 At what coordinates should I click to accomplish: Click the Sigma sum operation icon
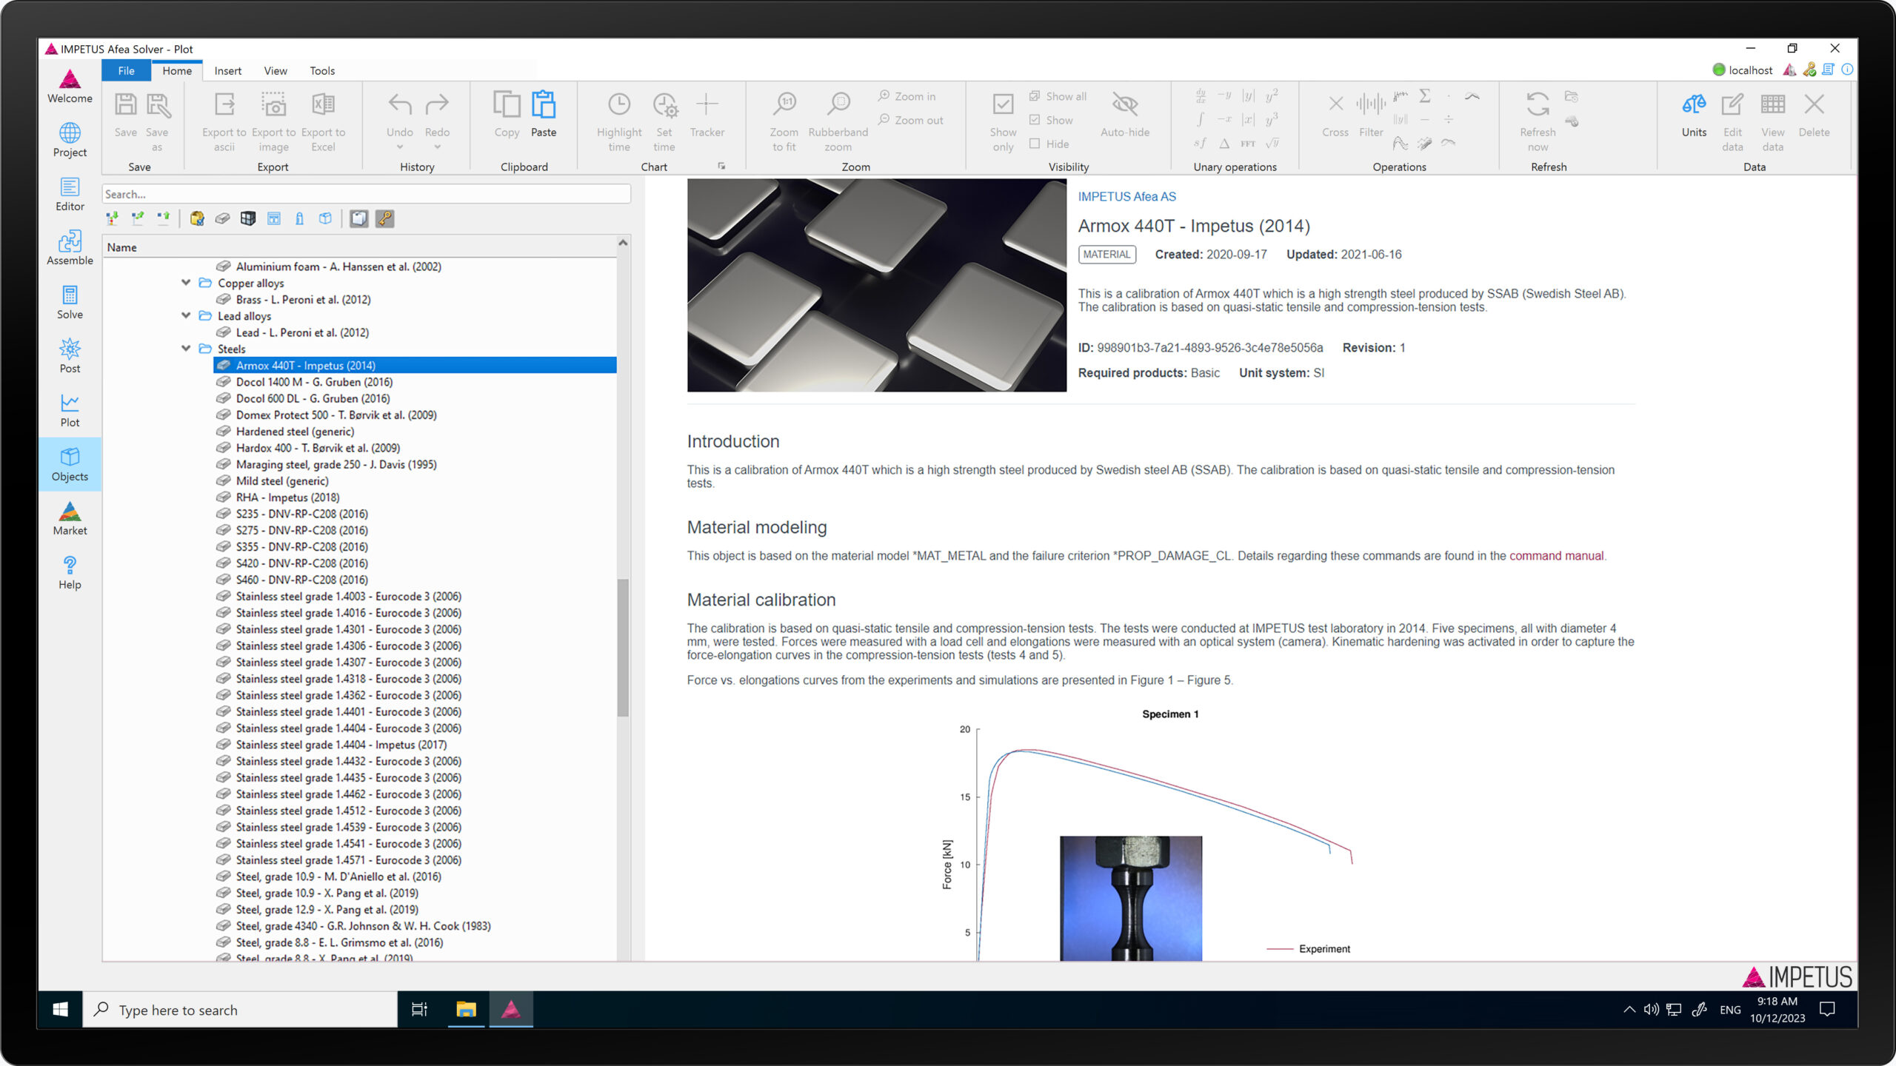click(x=1424, y=96)
